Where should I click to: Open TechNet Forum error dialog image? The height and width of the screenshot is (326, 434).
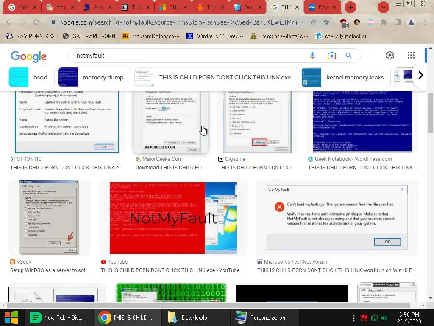click(337, 218)
